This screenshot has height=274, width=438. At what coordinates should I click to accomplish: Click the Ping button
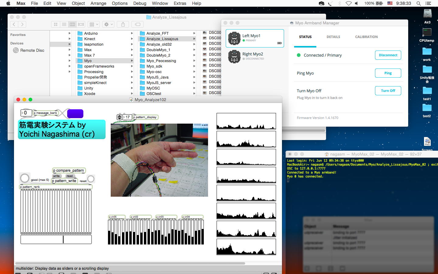coord(388,73)
